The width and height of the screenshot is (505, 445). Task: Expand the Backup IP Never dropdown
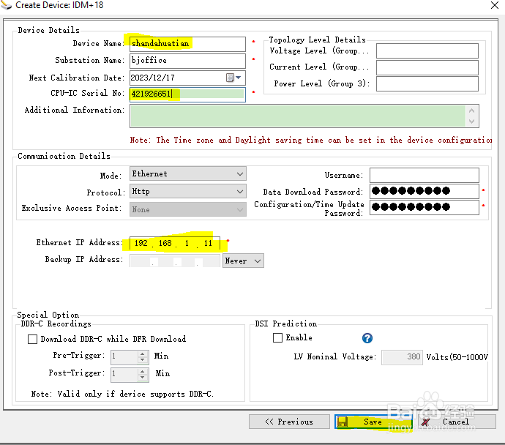pos(243,261)
